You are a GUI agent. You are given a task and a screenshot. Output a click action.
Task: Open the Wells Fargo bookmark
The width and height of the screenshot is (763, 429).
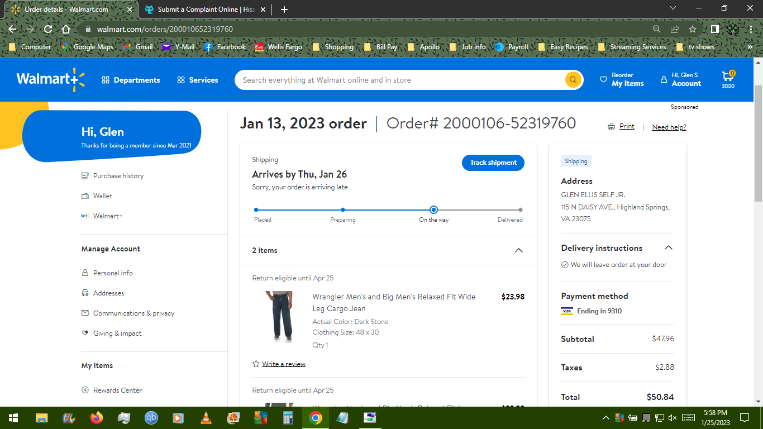[278, 47]
